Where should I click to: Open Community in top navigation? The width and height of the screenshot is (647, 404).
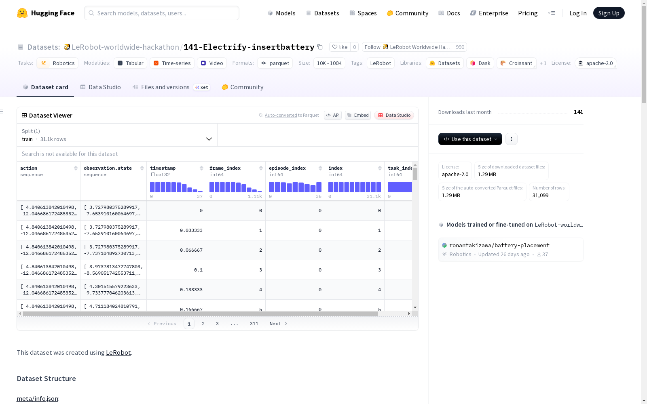[408, 13]
